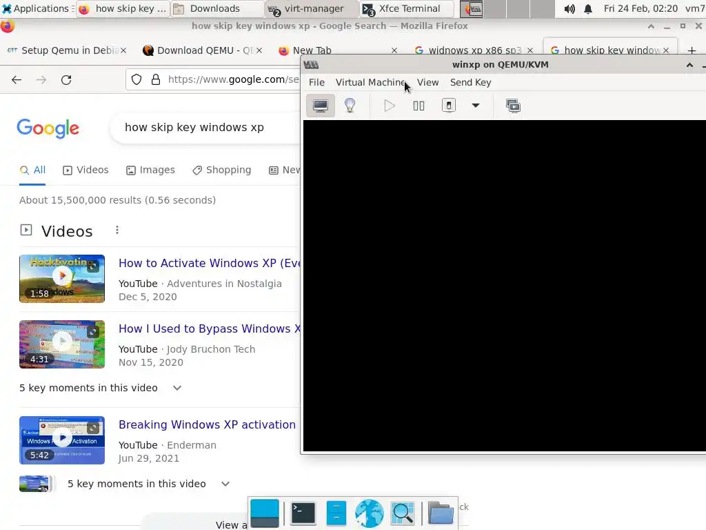706x530 pixels.
Task: Reload the Google search page
Action: coord(66,80)
